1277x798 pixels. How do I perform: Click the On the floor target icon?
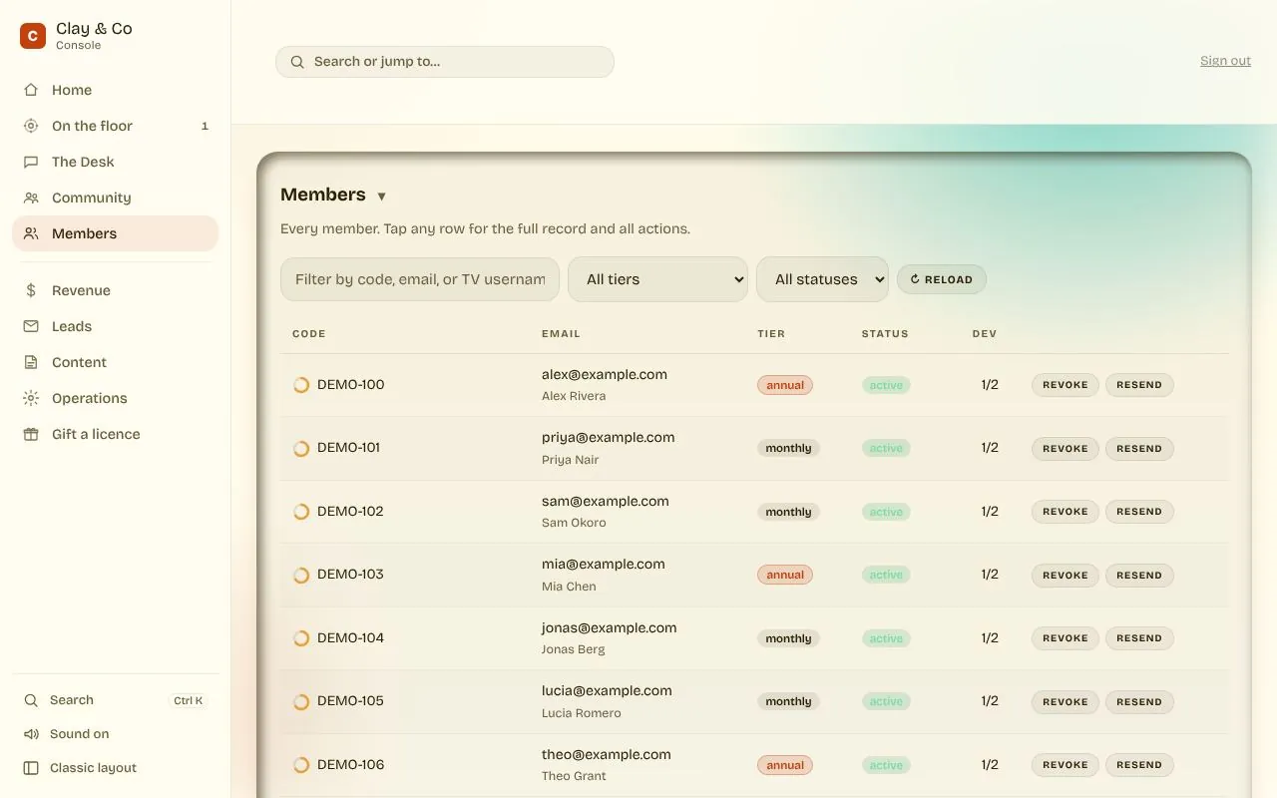click(32, 126)
